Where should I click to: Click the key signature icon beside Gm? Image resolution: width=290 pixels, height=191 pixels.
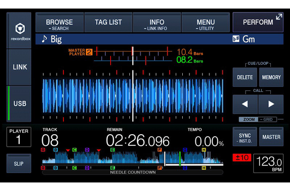tap(236, 39)
